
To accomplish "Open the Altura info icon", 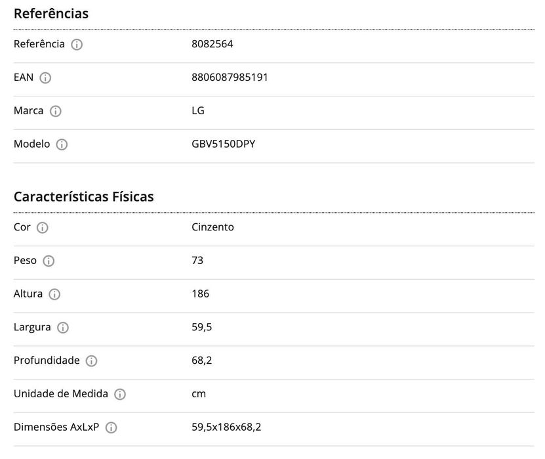I will coord(54,295).
